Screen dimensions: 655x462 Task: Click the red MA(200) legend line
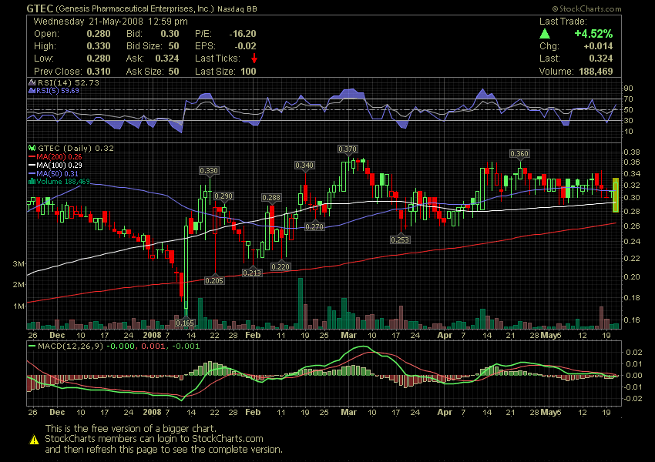pos(32,156)
